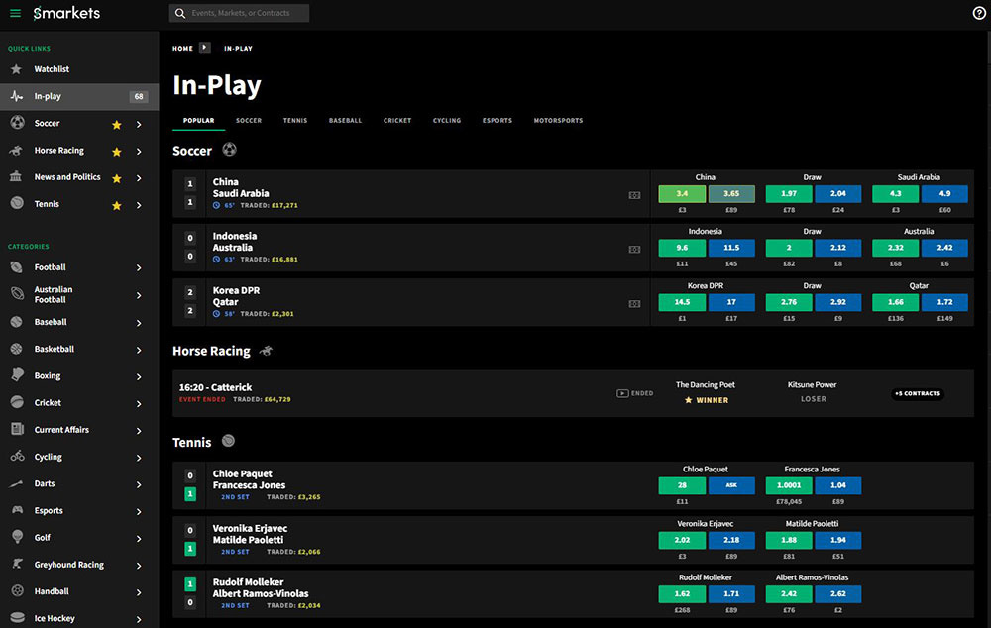Image resolution: width=991 pixels, height=628 pixels.
Task: Toggle Tennis favorite star
Action: pos(116,205)
